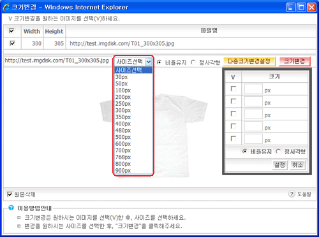Image resolution: width=319 pixels, height=237 pixels.
Task: Uncheck the T01_300x305.jpg row checkbox
Action: coord(12,43)
